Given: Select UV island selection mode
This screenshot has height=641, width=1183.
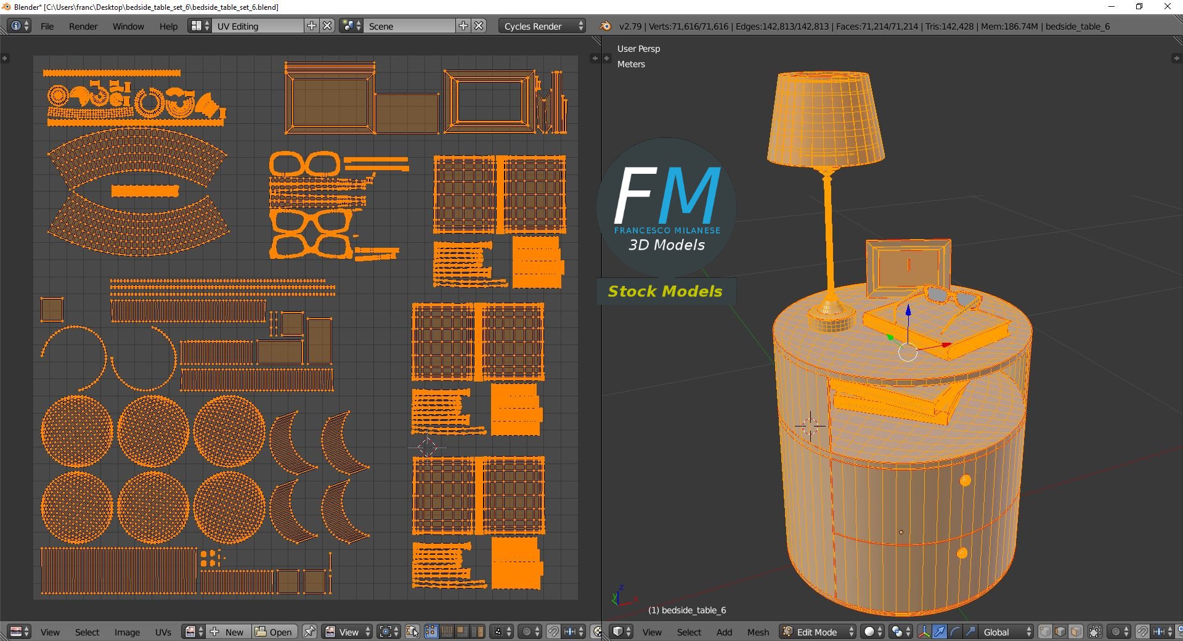Looking at the screenshot, I should 478,632.
